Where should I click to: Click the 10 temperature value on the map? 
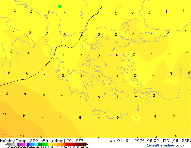point(5,114)
